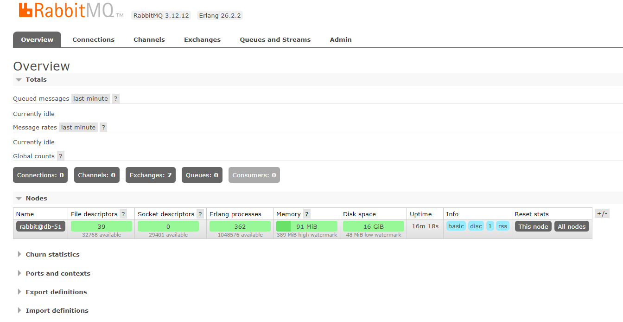623x322 pixels.
Task: Click the Disk space bar showing 16 GiB
Action: click(x=374, y=226)
